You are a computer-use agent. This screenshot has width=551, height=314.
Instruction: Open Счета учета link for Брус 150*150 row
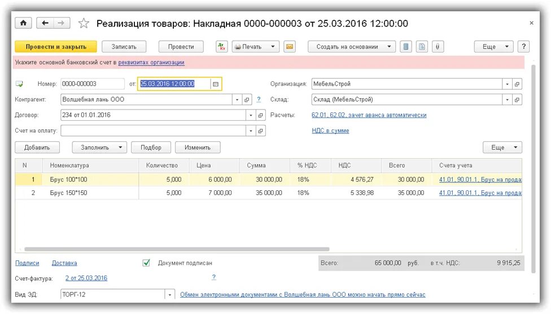click(480, 193)
